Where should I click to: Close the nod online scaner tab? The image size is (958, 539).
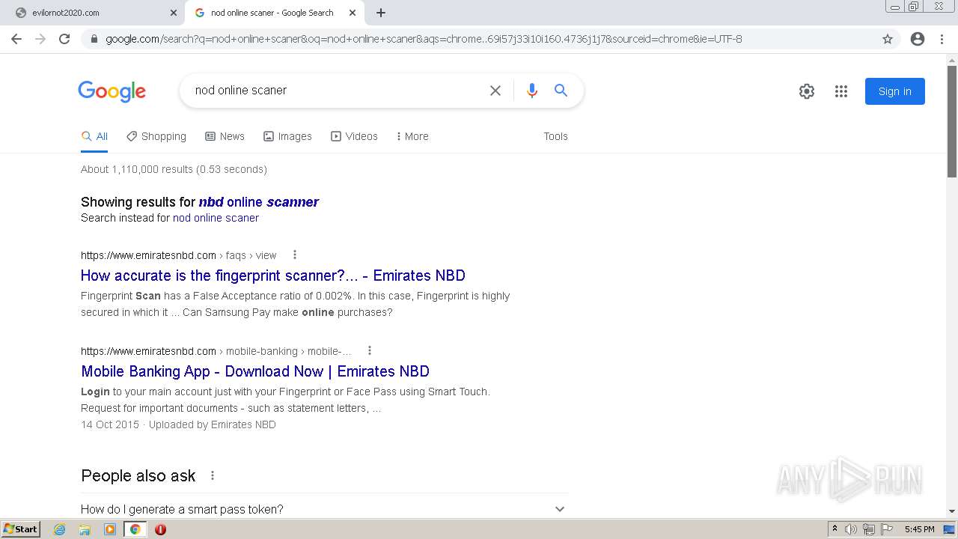click(353, 13)
